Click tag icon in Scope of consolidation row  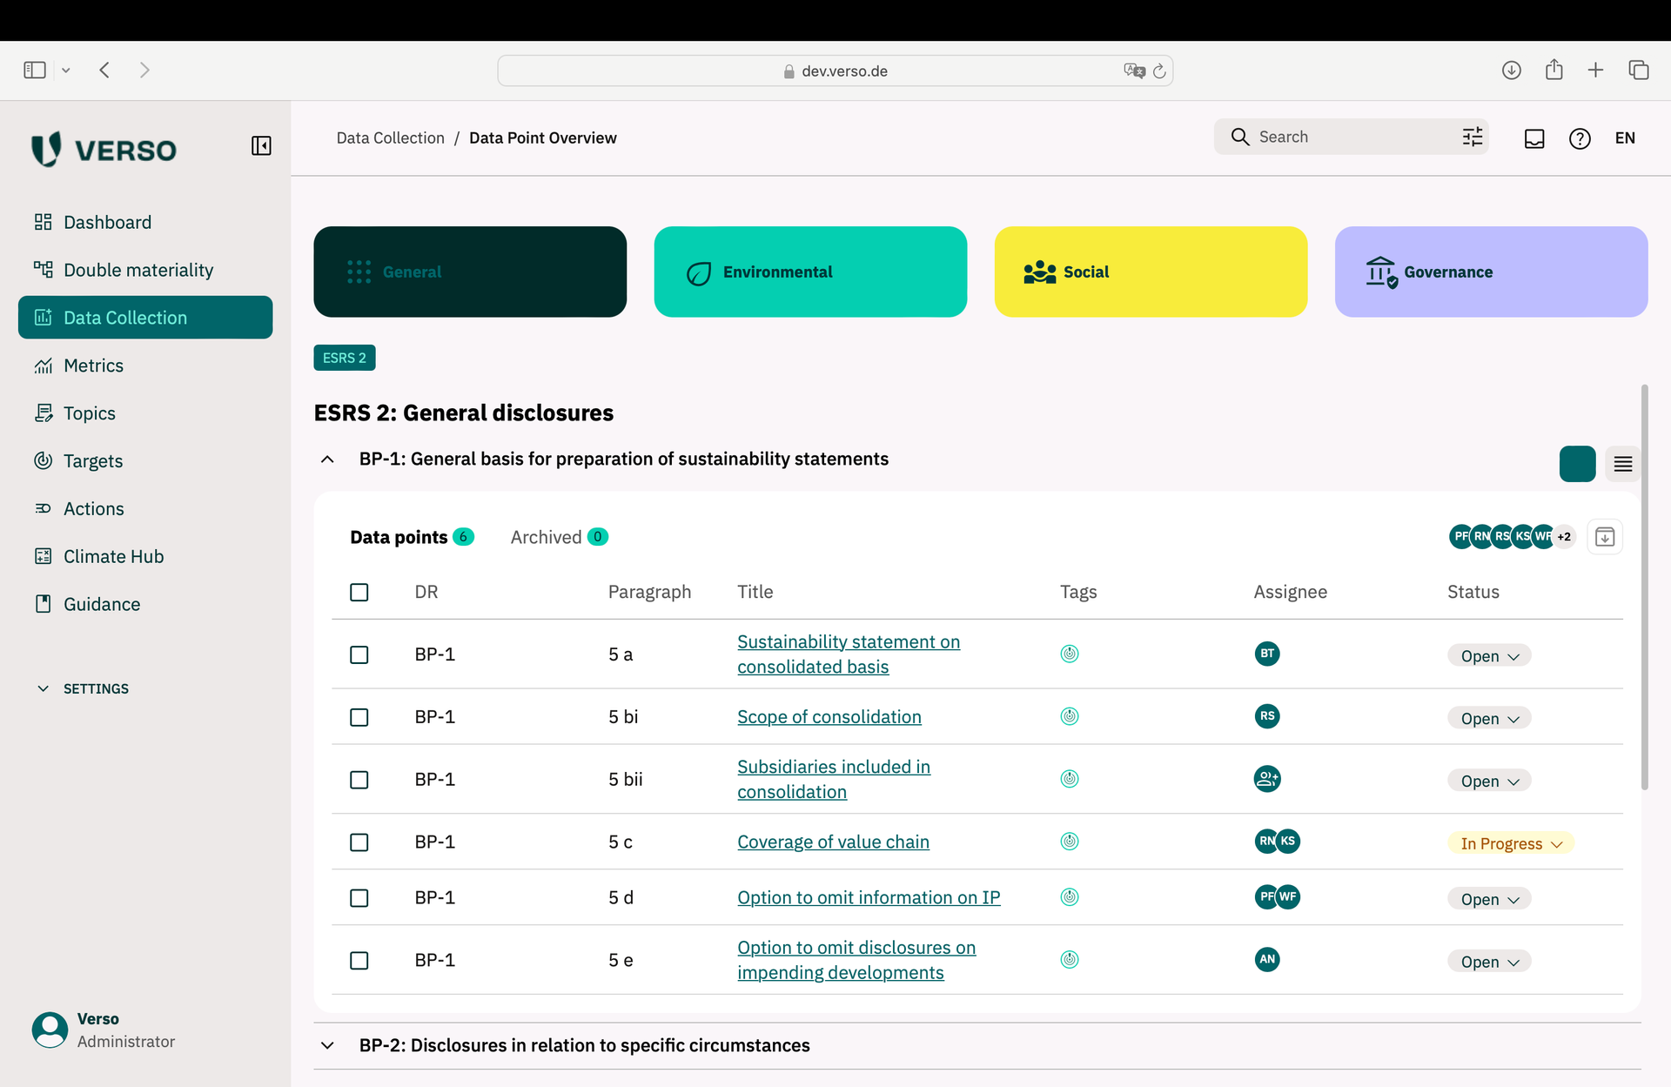[1070, 716]
